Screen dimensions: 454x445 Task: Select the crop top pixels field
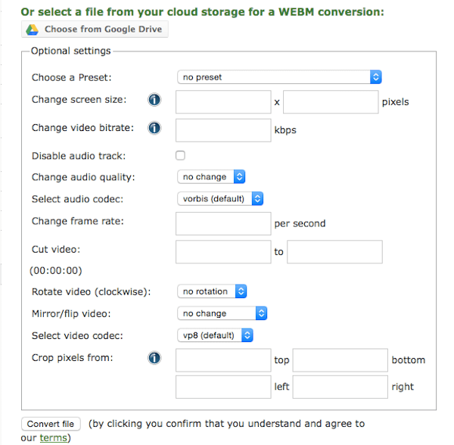(x=223, y=360)
